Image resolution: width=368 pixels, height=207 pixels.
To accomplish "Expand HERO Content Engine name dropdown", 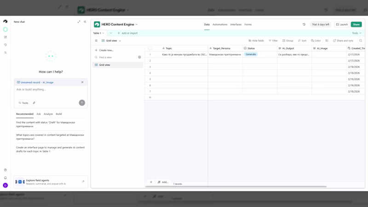I will 137,24.
